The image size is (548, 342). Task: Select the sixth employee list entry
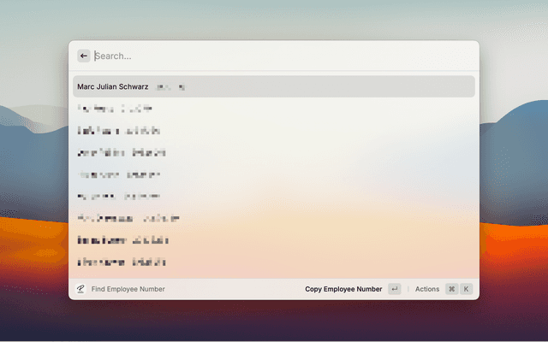pos(118,196)
